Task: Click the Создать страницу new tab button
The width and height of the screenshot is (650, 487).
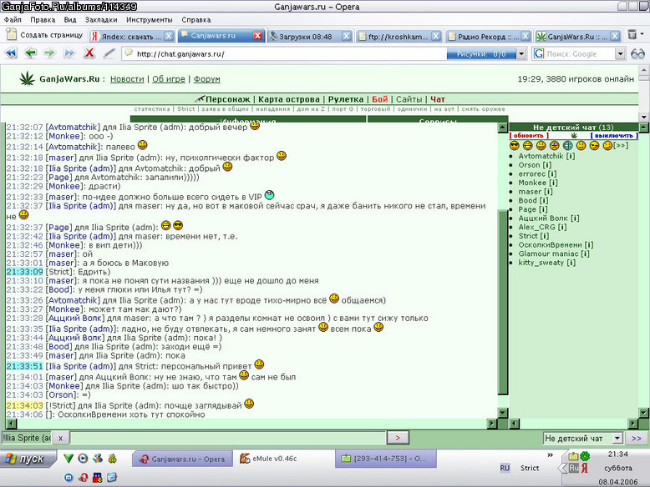Action: [x=45, y=35]
